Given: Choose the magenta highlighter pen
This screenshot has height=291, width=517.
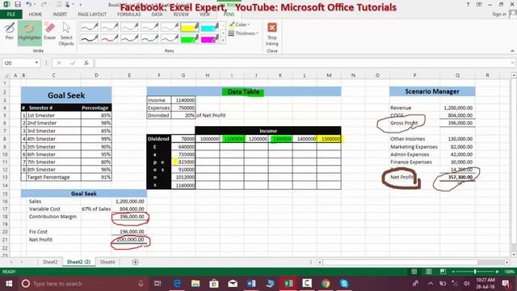Looking at the screenshot, I should pos(210,39).
